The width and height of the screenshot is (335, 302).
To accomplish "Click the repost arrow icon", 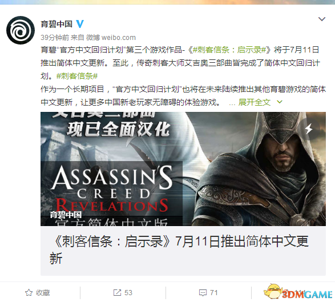I will [x=117, y=293].
